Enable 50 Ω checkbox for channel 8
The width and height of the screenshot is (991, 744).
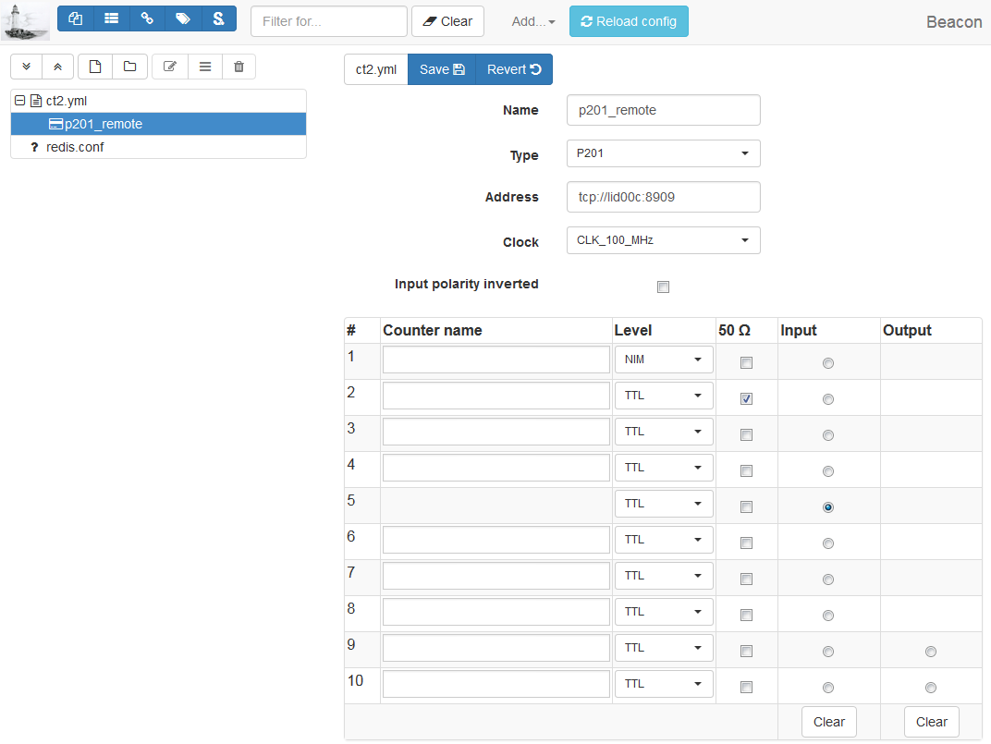[x=746, y=615]
